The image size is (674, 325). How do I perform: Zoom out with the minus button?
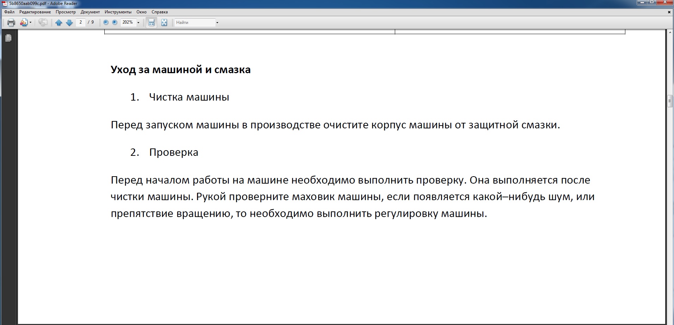(x=106, y=22)
